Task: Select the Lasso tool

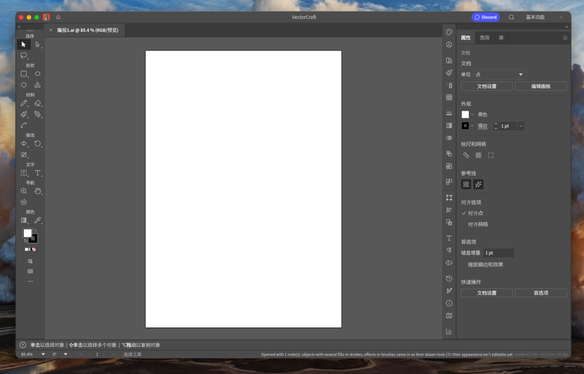Action: click(24, 56)
